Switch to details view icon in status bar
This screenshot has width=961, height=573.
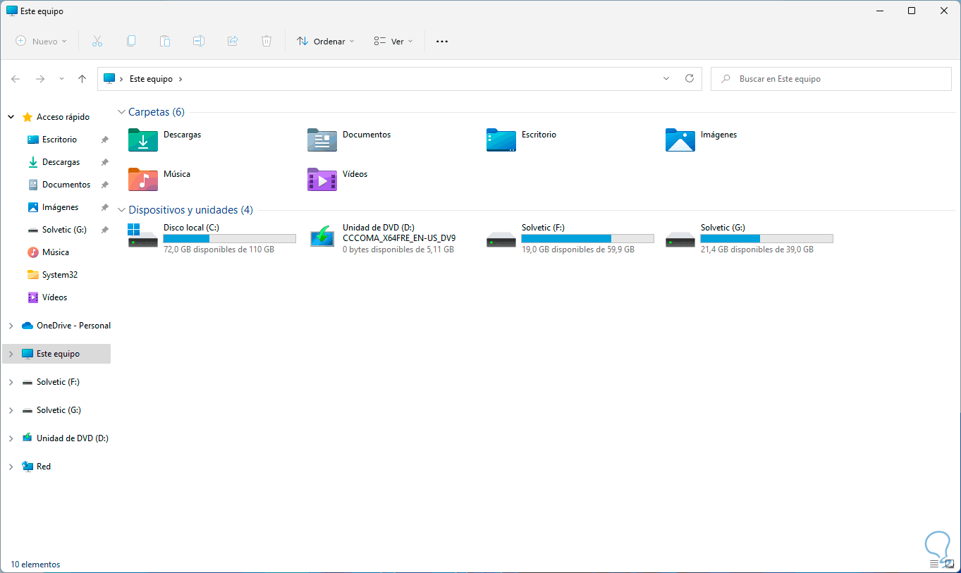(934, 564)
